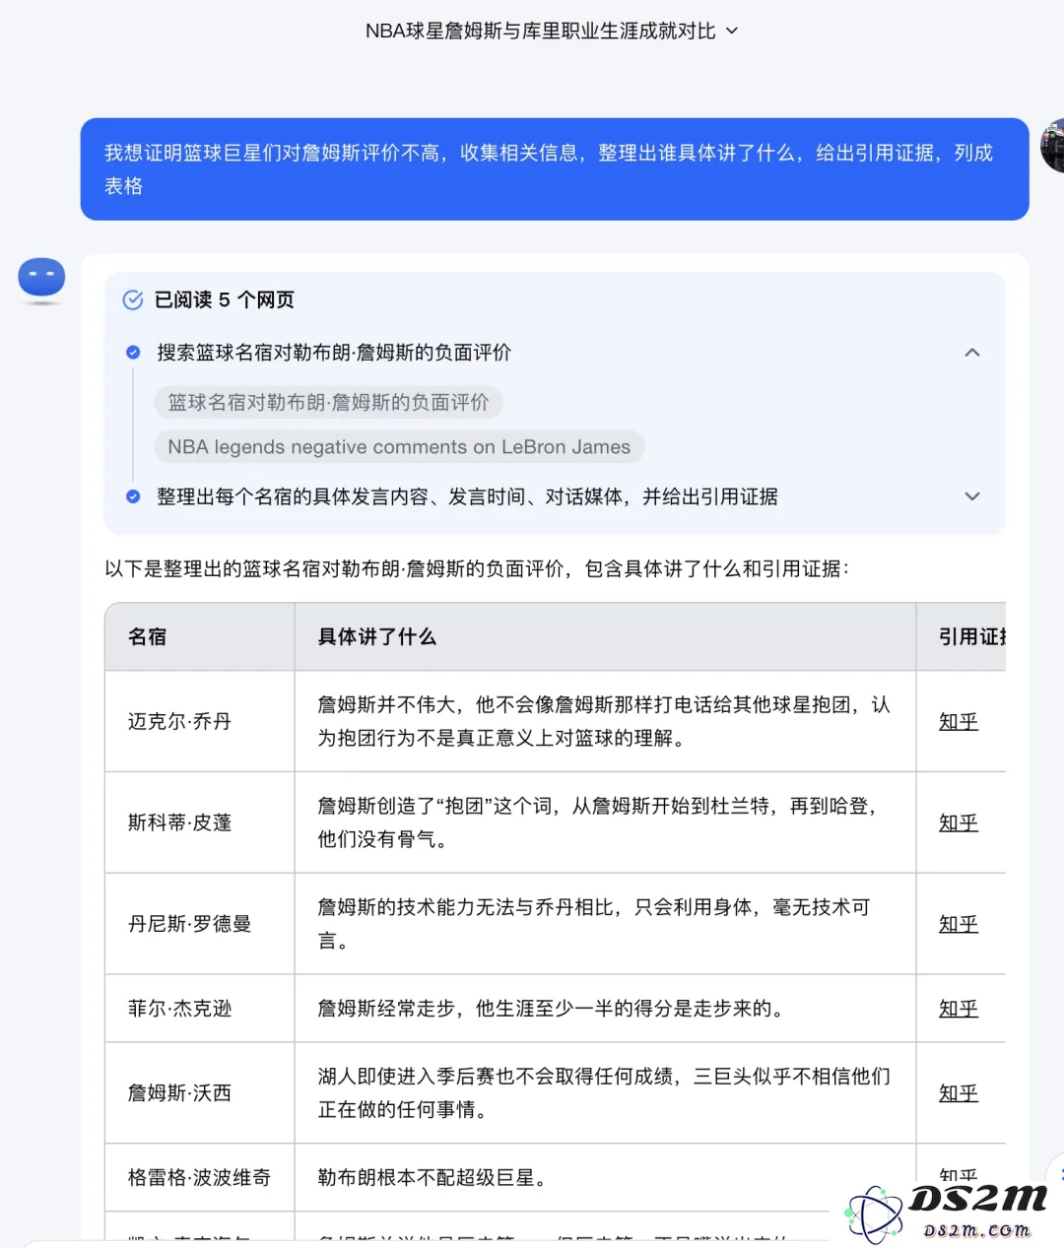Click the 已阅读 5 个网页 check icon

coord(133,299)
